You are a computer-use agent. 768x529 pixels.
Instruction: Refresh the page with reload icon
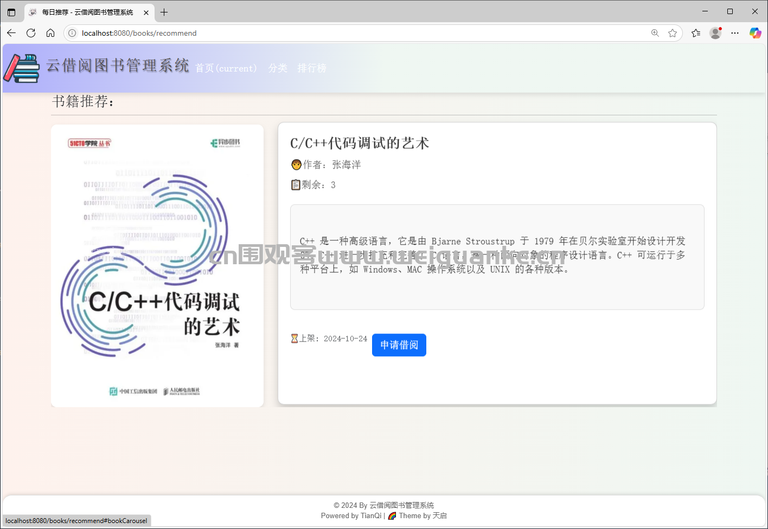coord(31,33)
